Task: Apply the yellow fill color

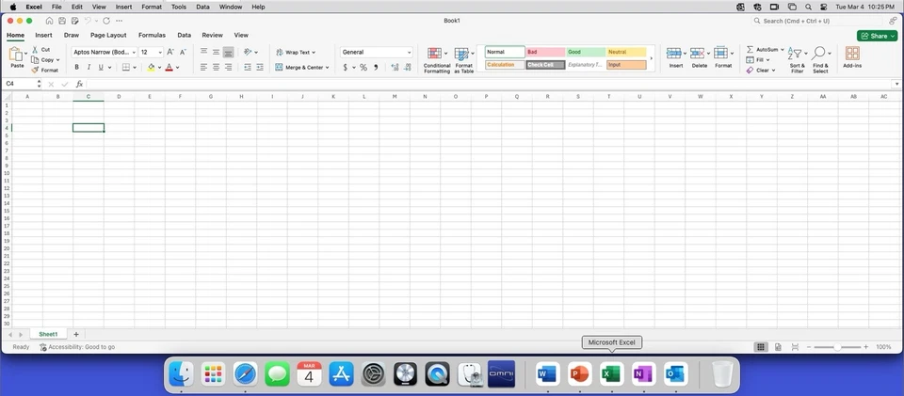Action: point(151,68)
